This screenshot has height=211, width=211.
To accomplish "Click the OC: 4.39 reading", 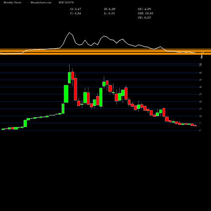I will point(144,9).
